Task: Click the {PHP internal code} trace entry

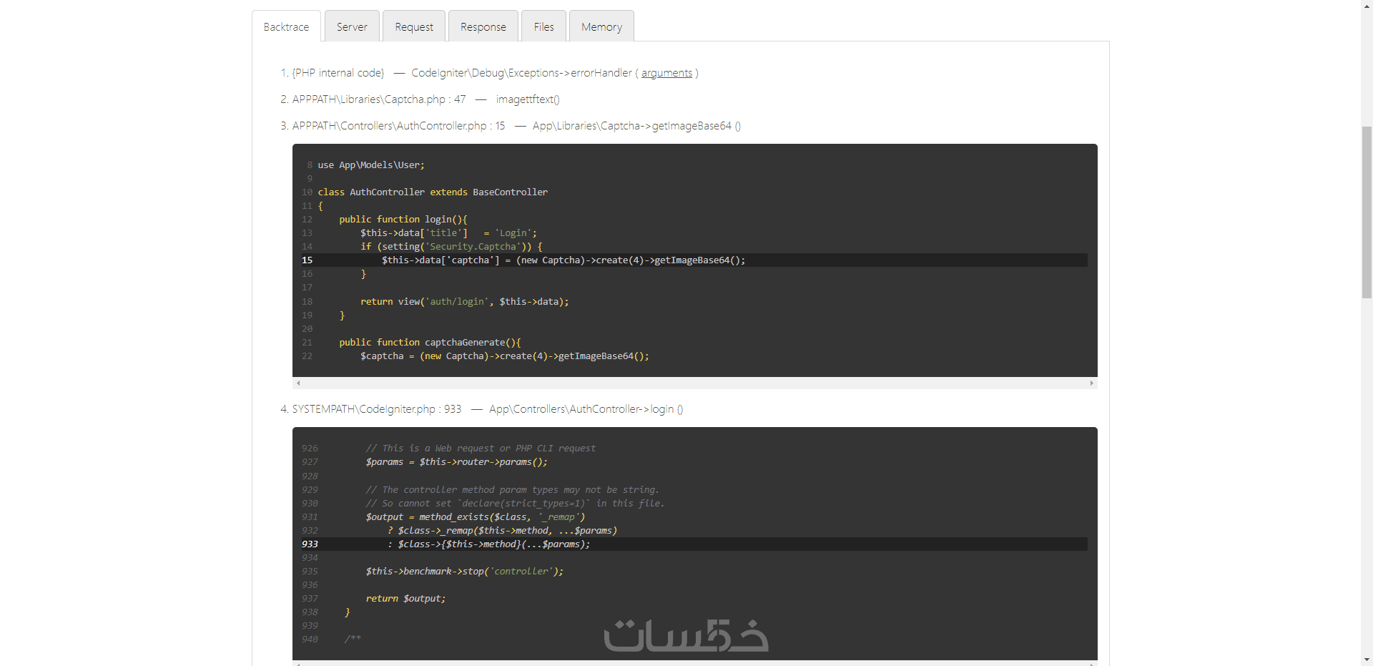Action: (x=338, y=73)
